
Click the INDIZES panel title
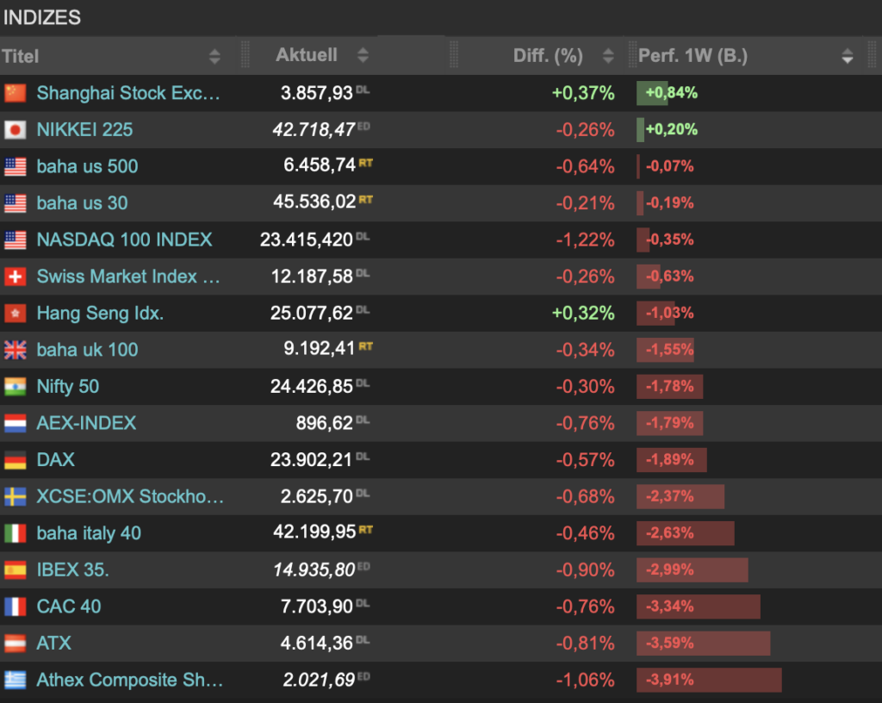[x=42, y=17]
